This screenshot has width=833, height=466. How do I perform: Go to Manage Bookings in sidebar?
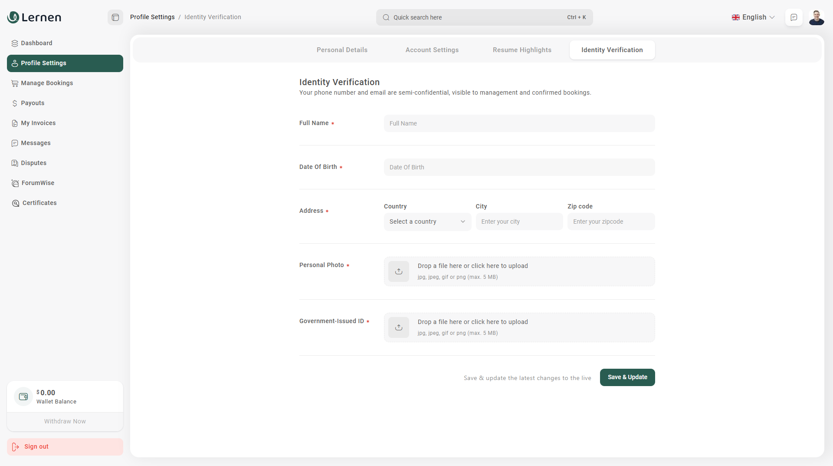tap(46, 83)
